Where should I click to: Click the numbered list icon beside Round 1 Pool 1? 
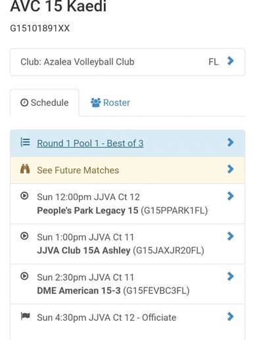[x=25, y=142]
